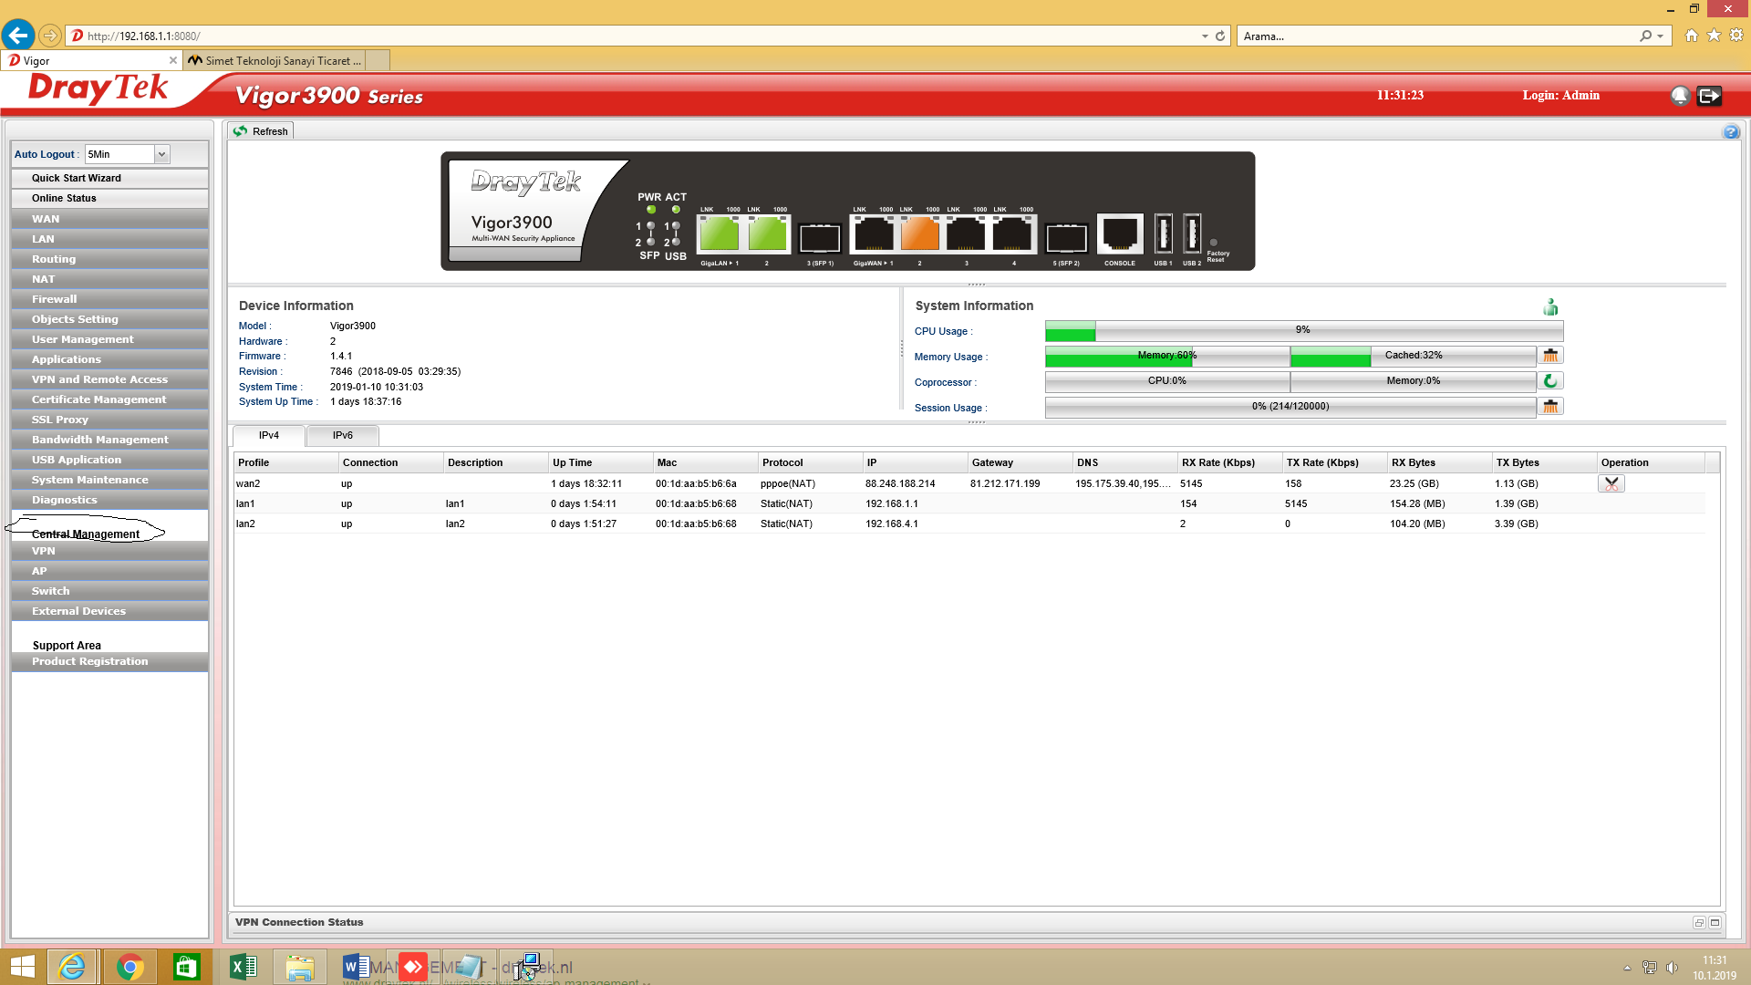Open the Quick Start Wizard link
This screenshot has height=985, width=1751.
pos(77,178)
